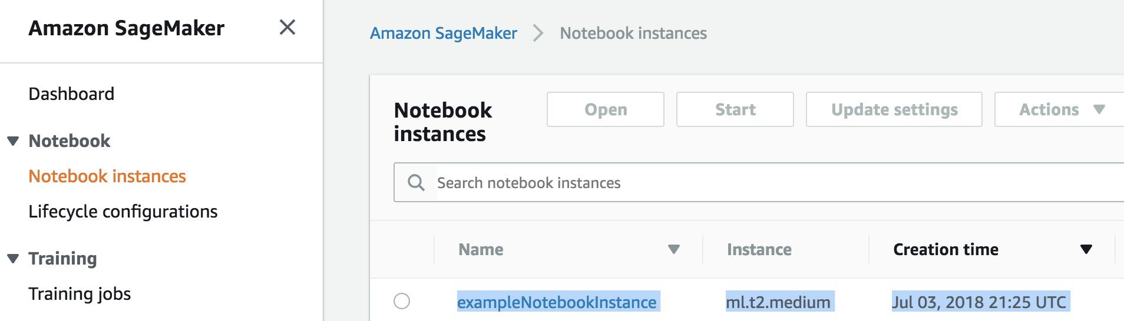The image size is (1124, 321).
Task: Click the Update settings button
Action: (894, 109)
